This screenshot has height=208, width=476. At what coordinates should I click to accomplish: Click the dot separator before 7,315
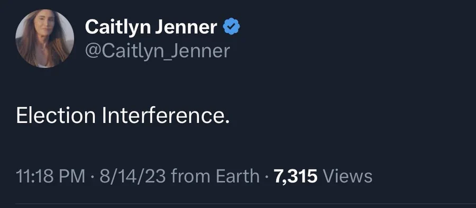pos(267,177)
